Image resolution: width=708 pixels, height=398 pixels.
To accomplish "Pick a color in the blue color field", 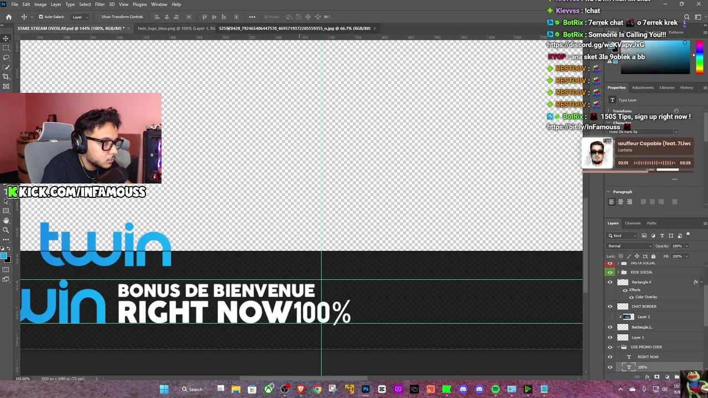I will (x=655, y=58).
